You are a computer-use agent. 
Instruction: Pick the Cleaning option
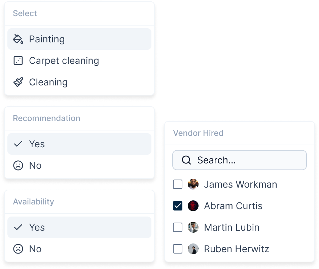[48, 82]
